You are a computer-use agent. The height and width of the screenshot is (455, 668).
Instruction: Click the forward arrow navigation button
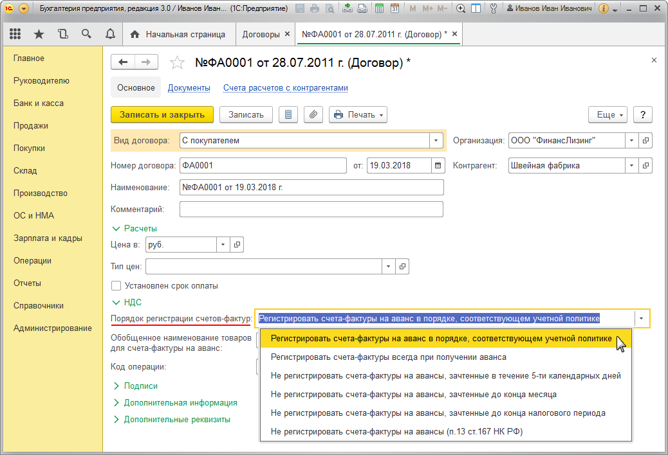pyautogui.click(x=146, y=62)
